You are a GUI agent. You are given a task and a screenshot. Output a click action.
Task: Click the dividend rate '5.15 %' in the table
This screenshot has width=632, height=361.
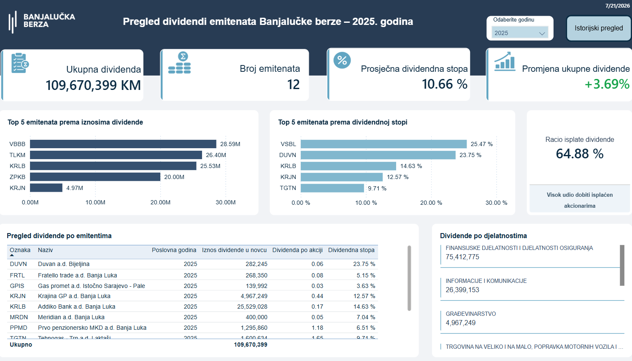(x=366, y=275)
